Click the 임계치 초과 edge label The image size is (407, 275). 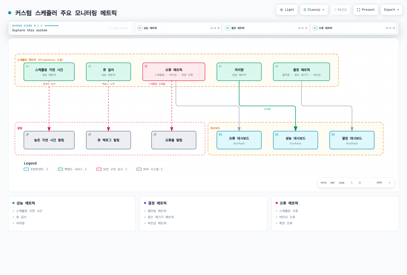pos(49,84)
